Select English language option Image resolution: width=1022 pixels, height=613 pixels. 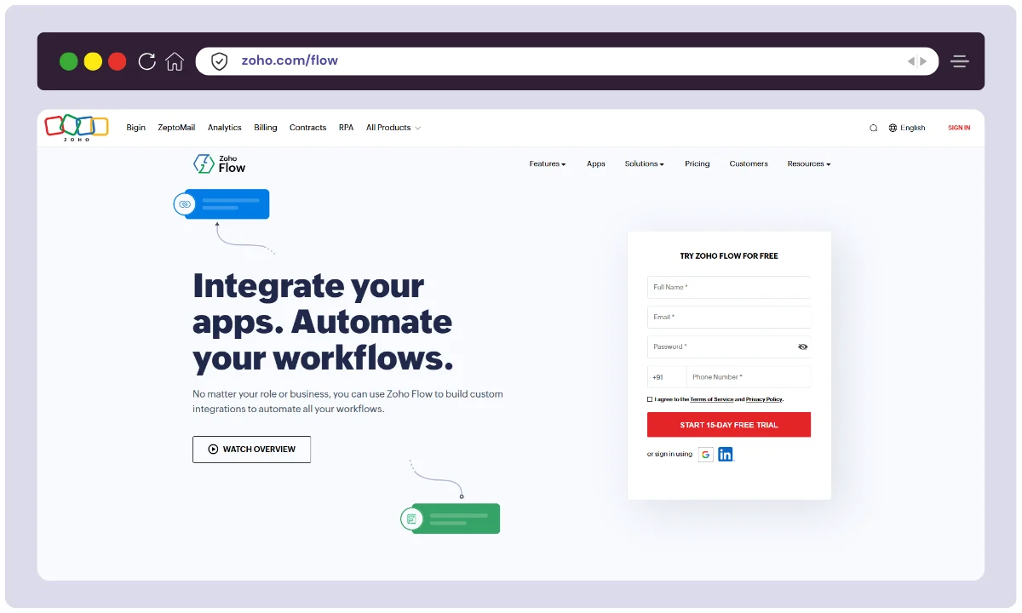click(912, 128)
